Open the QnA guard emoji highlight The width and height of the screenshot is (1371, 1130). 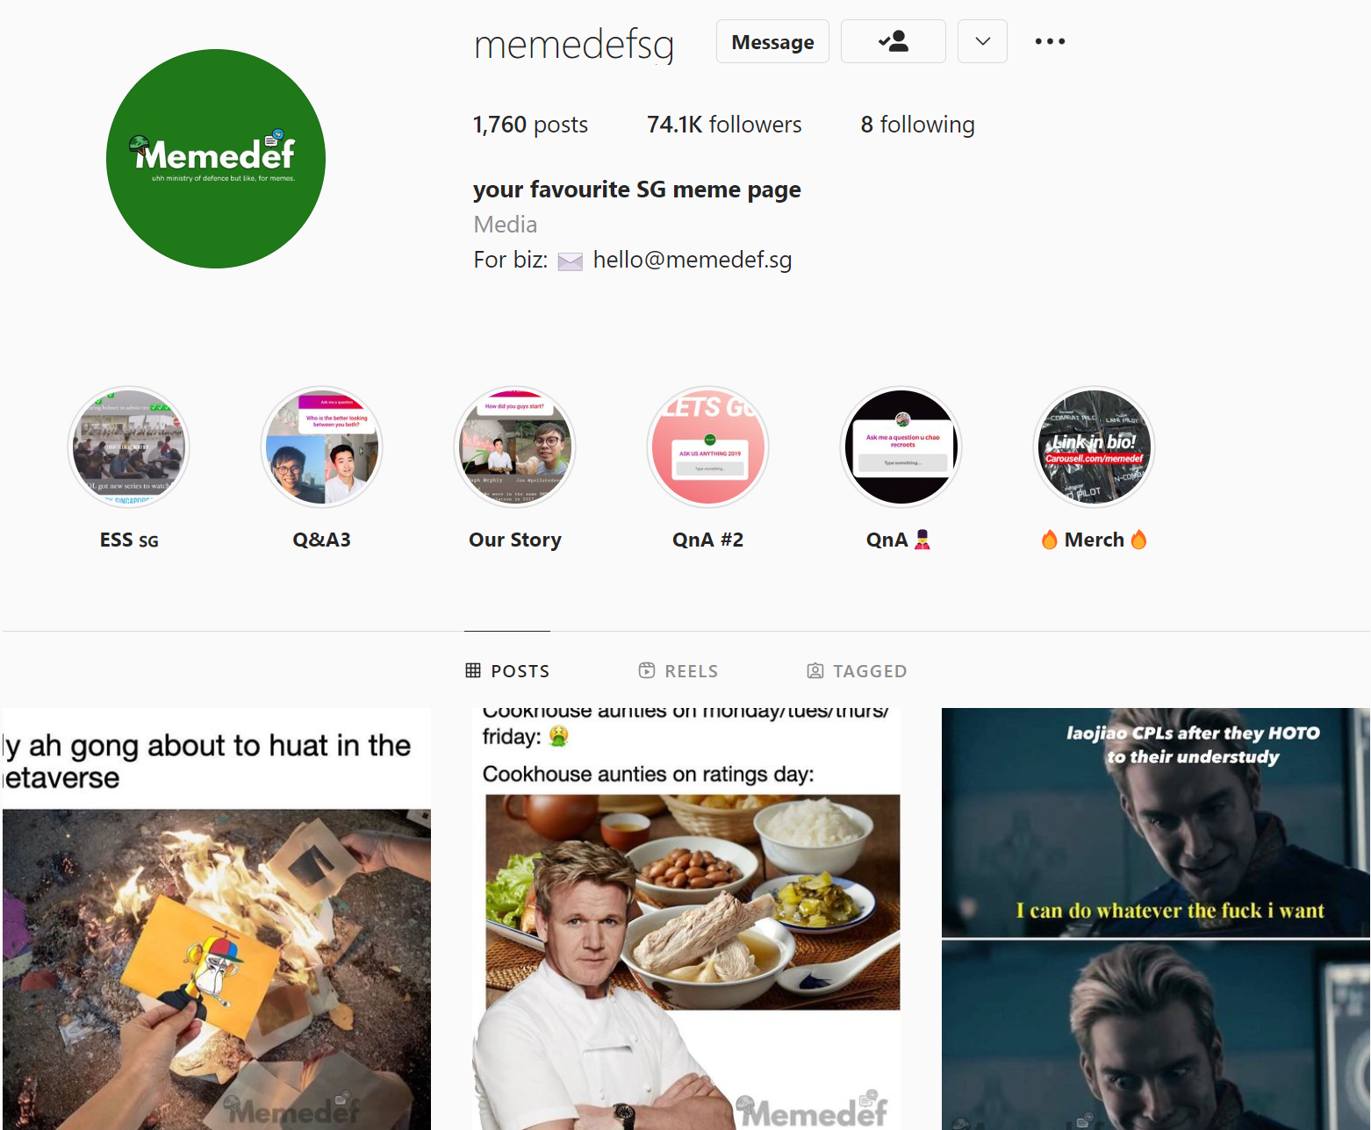(901, 447)
